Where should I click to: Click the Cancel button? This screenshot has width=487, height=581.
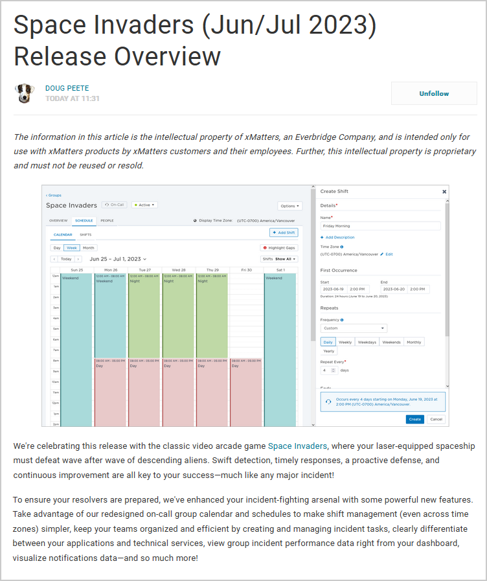pyautogui.click(x=436, y=419)
